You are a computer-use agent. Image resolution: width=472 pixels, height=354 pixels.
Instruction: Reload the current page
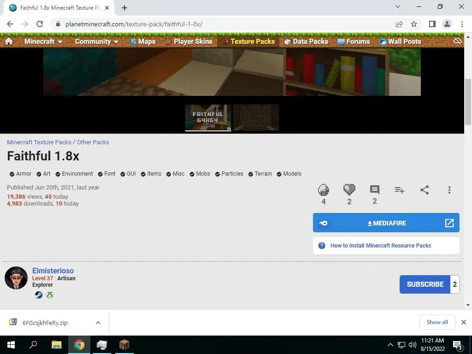(40, 24)
